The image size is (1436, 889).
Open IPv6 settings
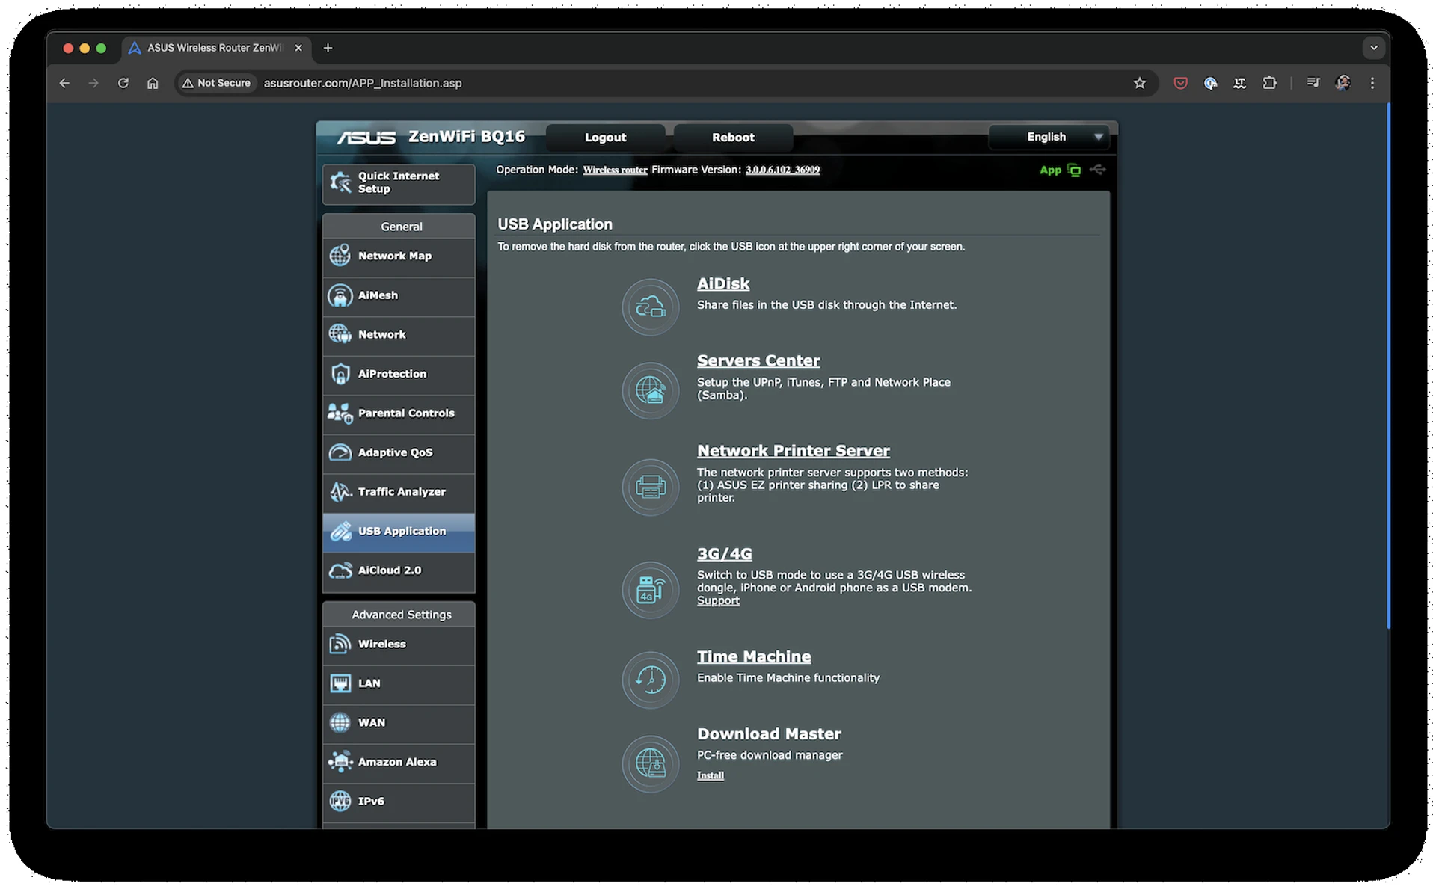coord(399,802)
